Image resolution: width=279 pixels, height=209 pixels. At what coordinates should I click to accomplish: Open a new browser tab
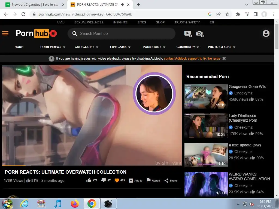tap(139, 5)
